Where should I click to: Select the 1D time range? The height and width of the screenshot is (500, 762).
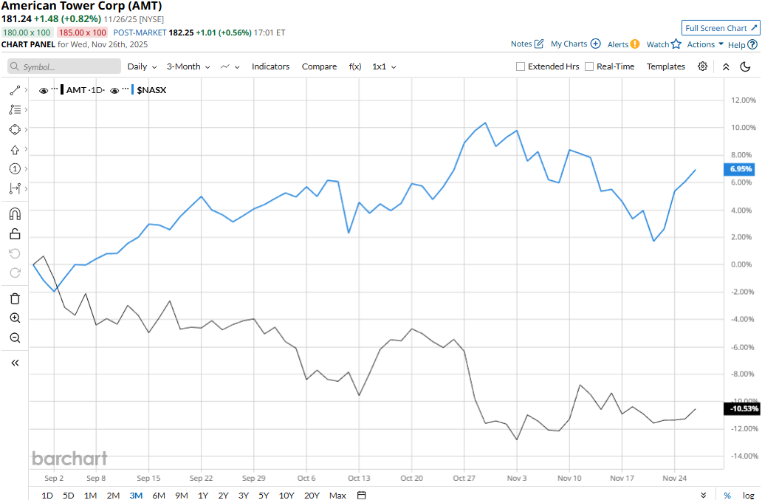pos(47,495)
